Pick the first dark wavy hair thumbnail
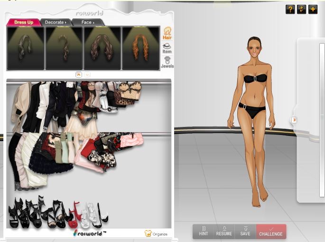This screenshot has width=325, height=242. click(26, 48)
